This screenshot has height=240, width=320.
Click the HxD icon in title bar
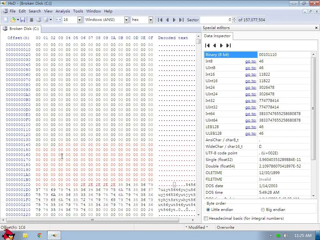[x=3, y=3]
